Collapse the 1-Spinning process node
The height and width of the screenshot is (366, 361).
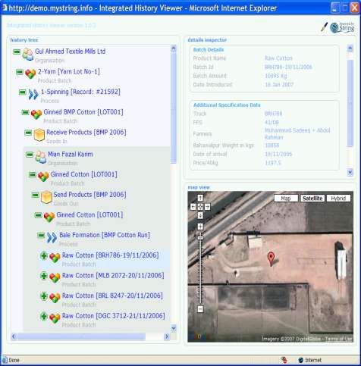tap(23, 92)
